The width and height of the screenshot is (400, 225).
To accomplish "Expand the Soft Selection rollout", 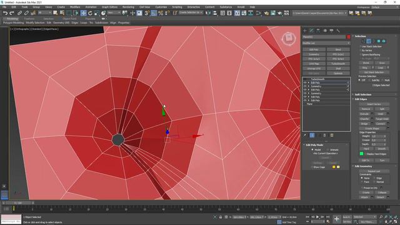I will coord(363,94).
